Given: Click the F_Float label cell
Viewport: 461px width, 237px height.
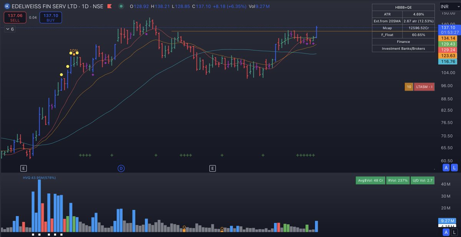Looking at the screenshot, I should (x=387, y=35).
